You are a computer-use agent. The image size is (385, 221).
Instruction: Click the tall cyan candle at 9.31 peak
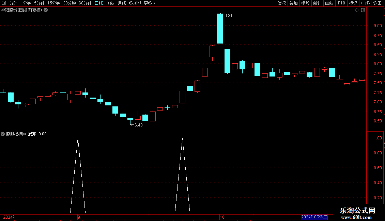(220, 29)
